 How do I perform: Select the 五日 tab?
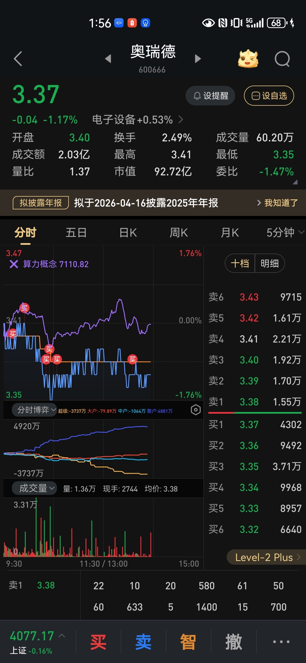pos(76,233)
